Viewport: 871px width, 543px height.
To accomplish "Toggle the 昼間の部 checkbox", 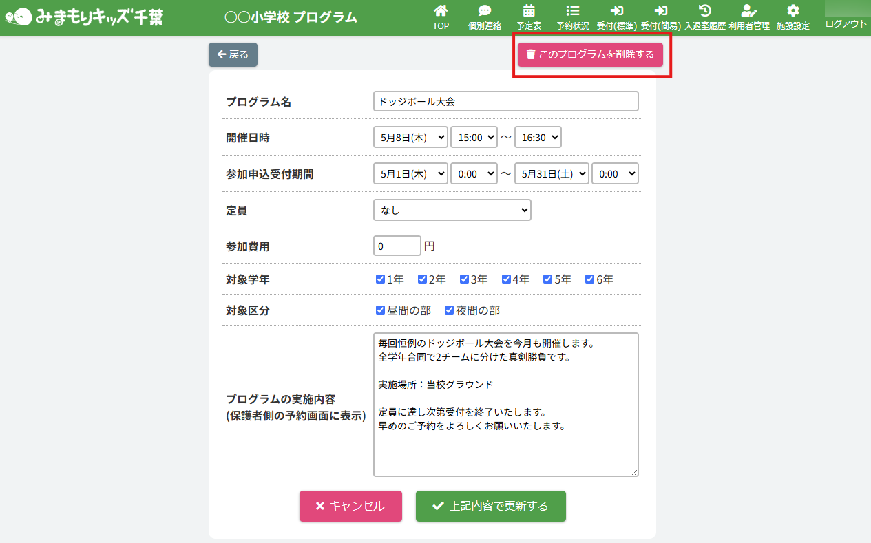I will pos(380,310).
